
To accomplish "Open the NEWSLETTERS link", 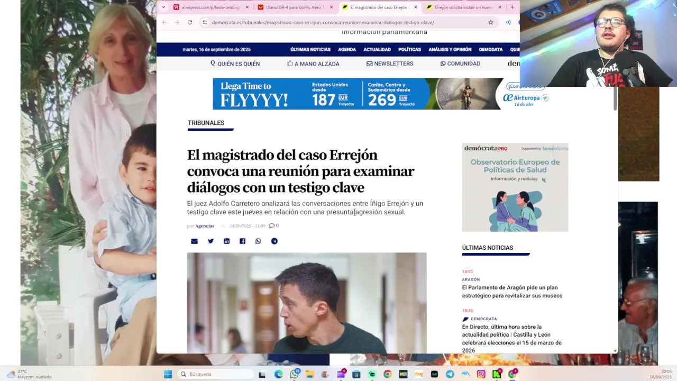I will (x=390, y=63).
